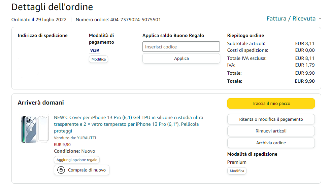Click the VISA card icon

pyautogui.click(x=95, y=50)
